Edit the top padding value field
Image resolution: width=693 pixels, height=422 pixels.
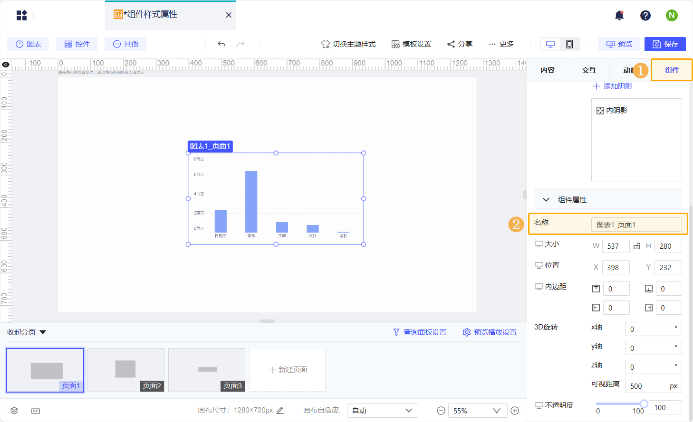[x=616, y=289]
